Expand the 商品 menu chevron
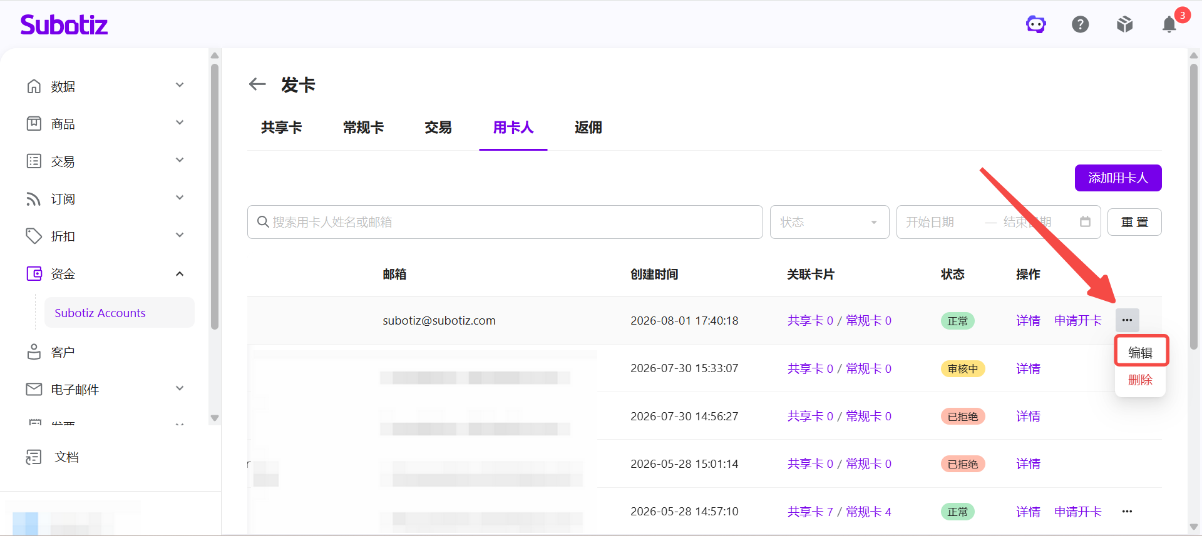This screenshot has height=536, width=1202. (x=180, y=123)
